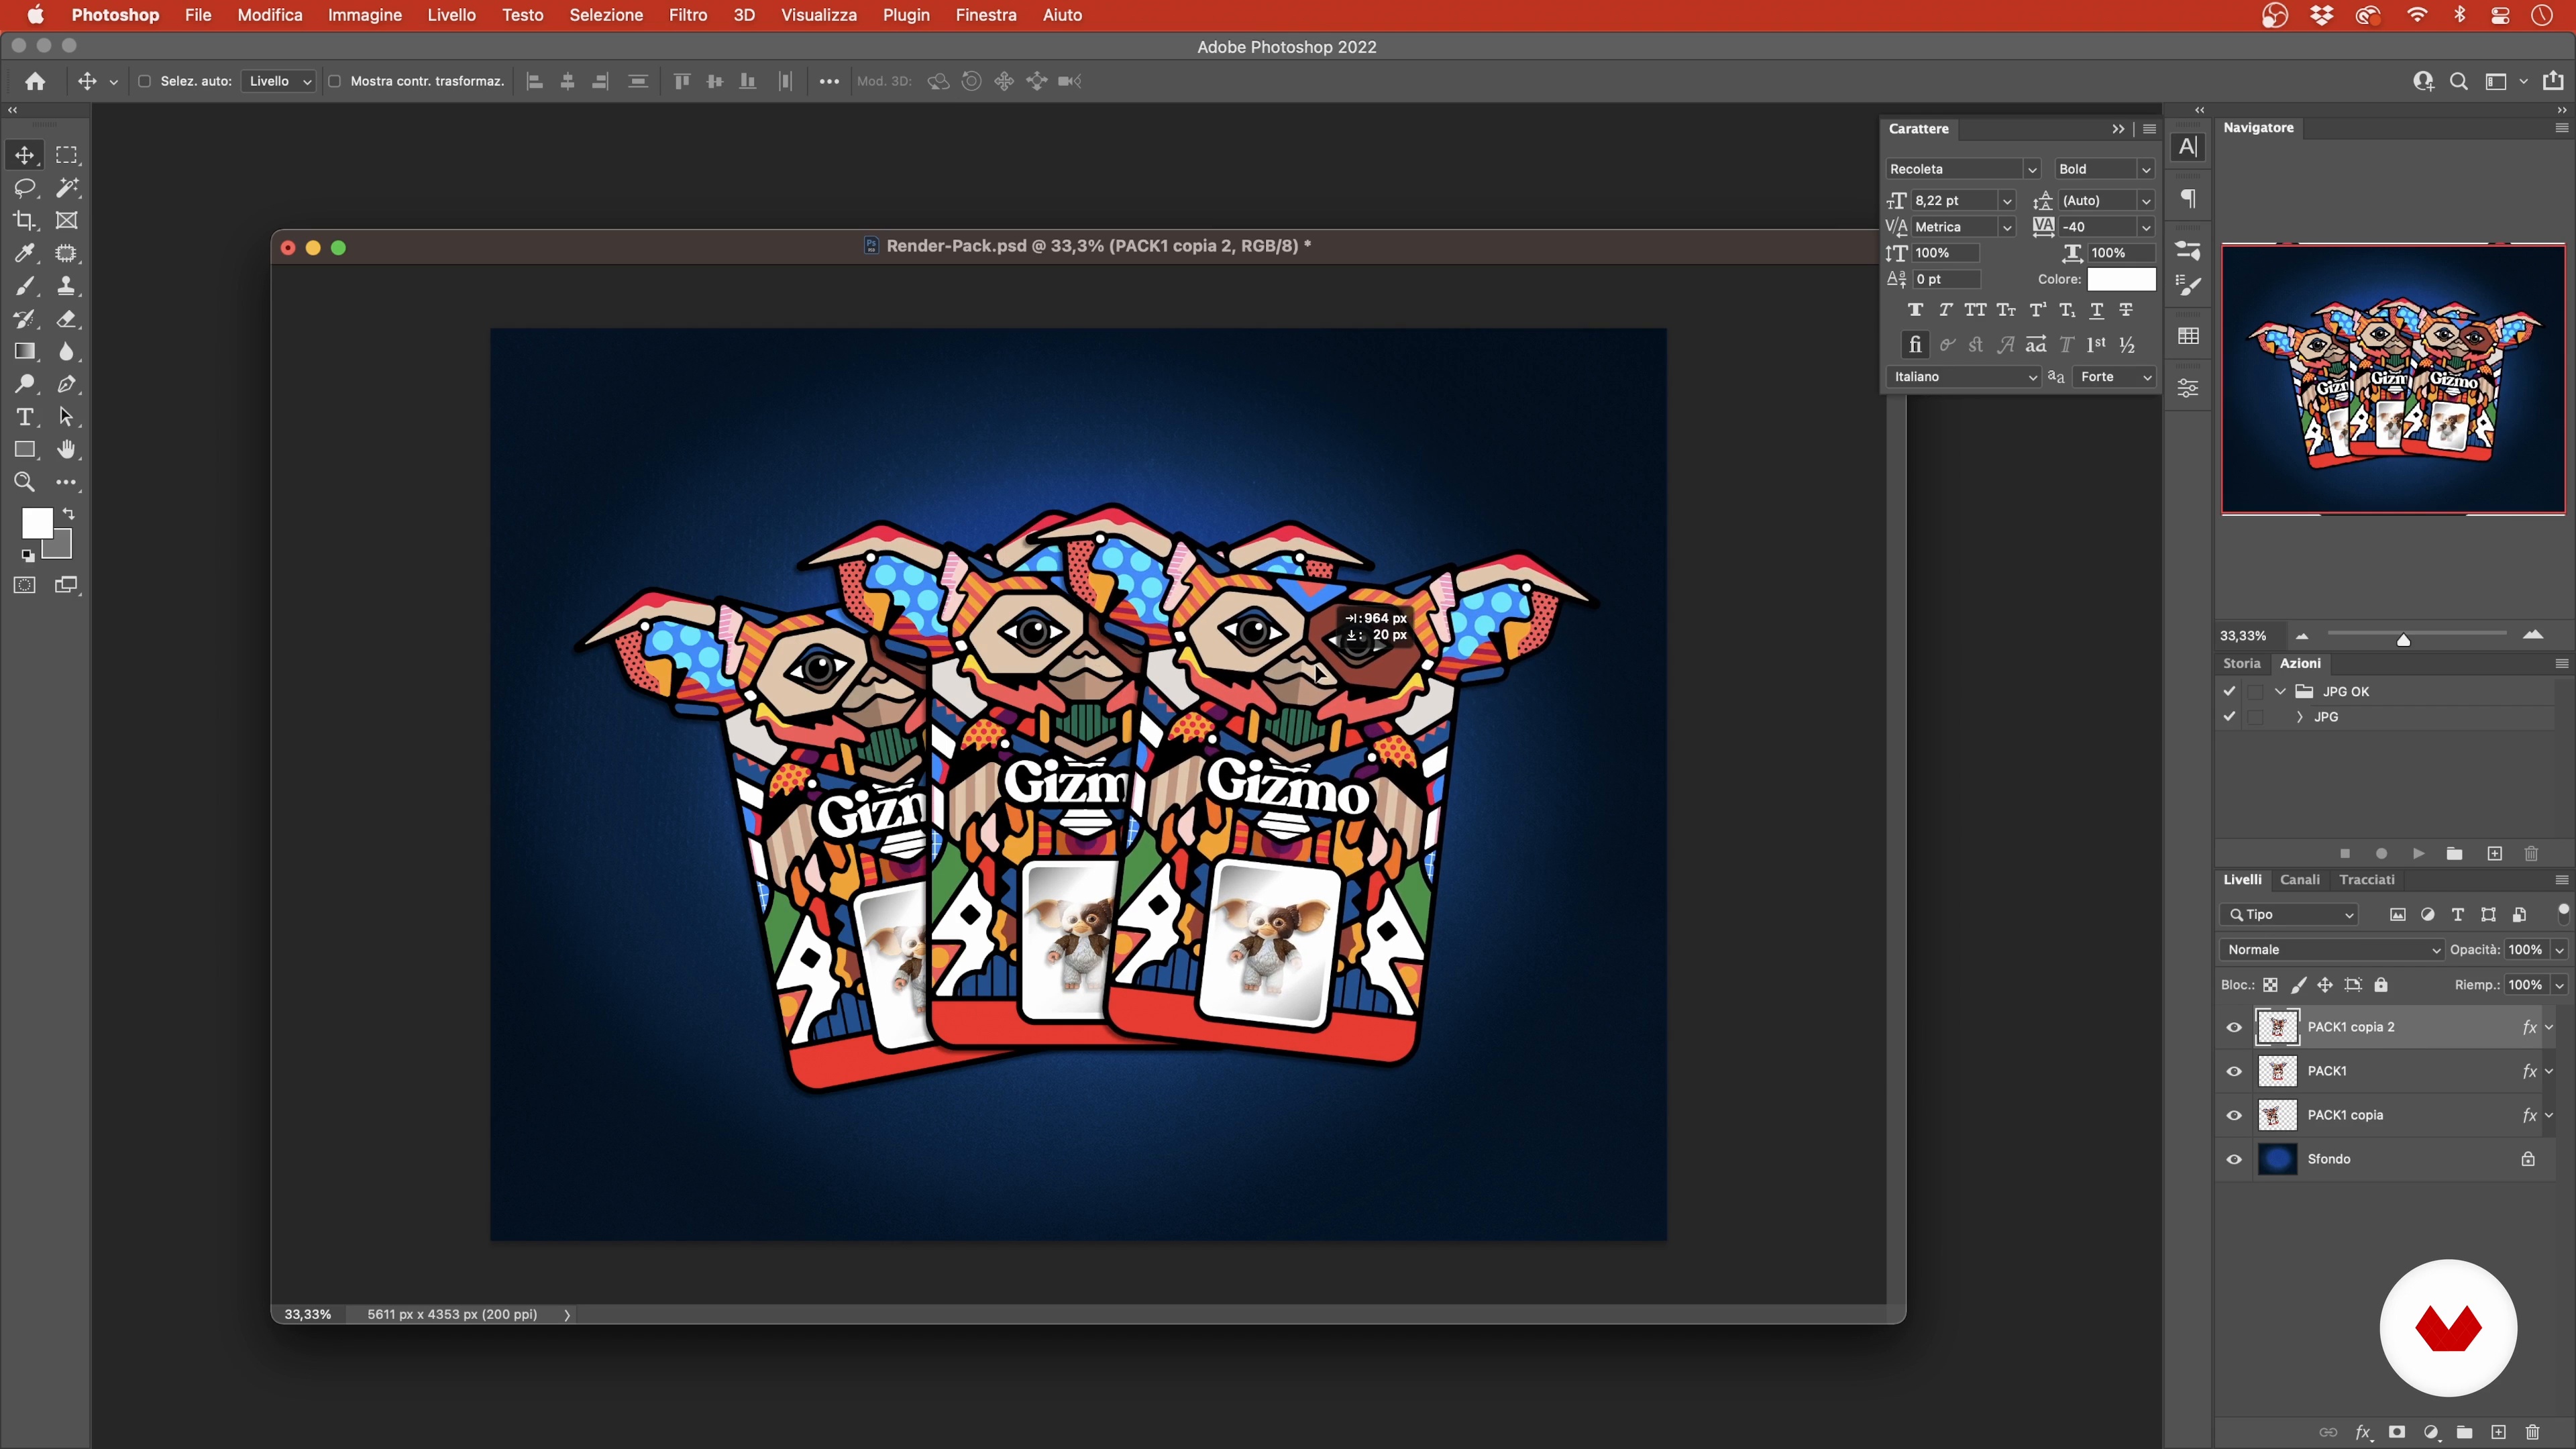
Task: Select the Move tool
Action: click(25, 155)
